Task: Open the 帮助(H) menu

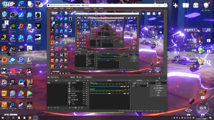Action: click(101, 9)
